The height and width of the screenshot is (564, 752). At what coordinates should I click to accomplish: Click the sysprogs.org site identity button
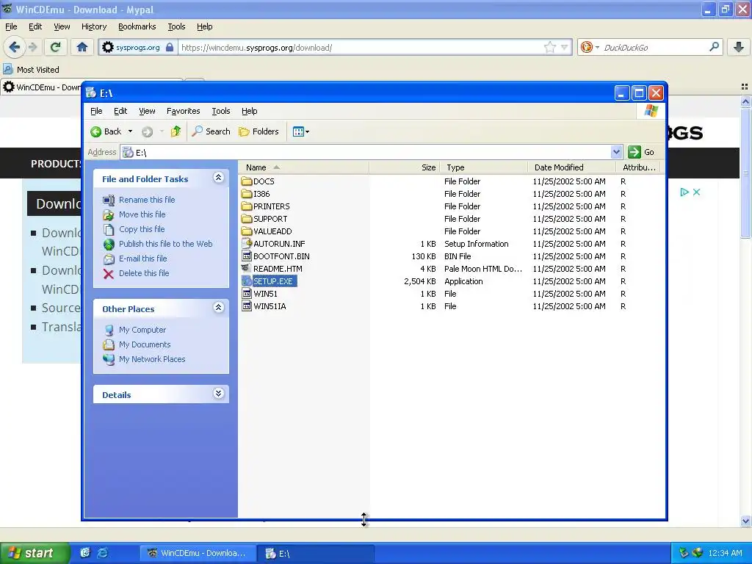pos(137,47)
